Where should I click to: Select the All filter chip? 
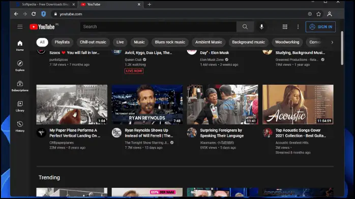pyautogui.click(x=42, y=42)
